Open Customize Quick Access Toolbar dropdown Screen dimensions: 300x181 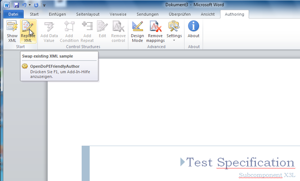44,5
